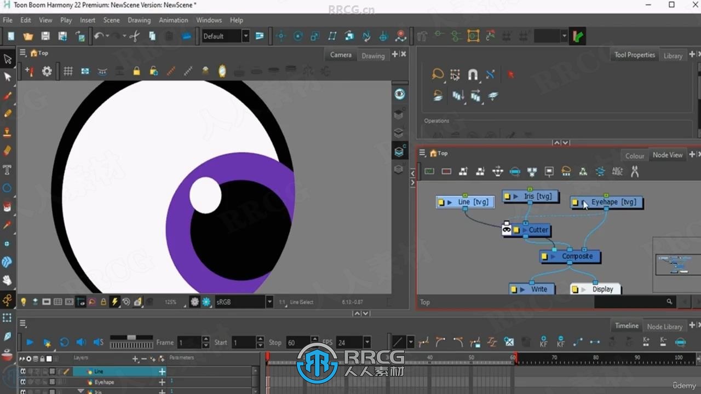Open the line style dropdown in timeline toolbar
Viewport: 701px width, 394px height.
[410, 342]
